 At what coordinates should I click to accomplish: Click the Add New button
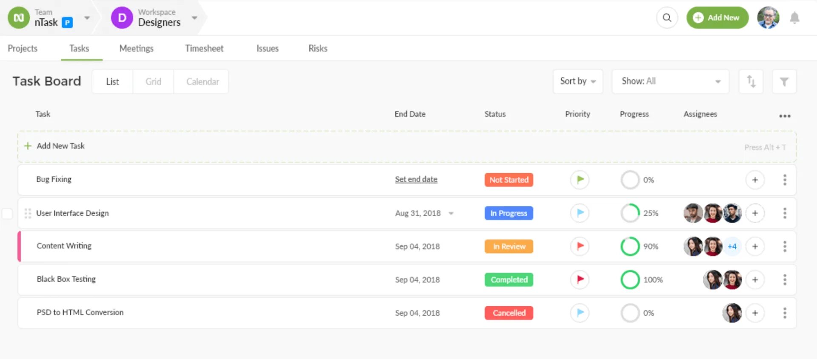click(717, 18)
